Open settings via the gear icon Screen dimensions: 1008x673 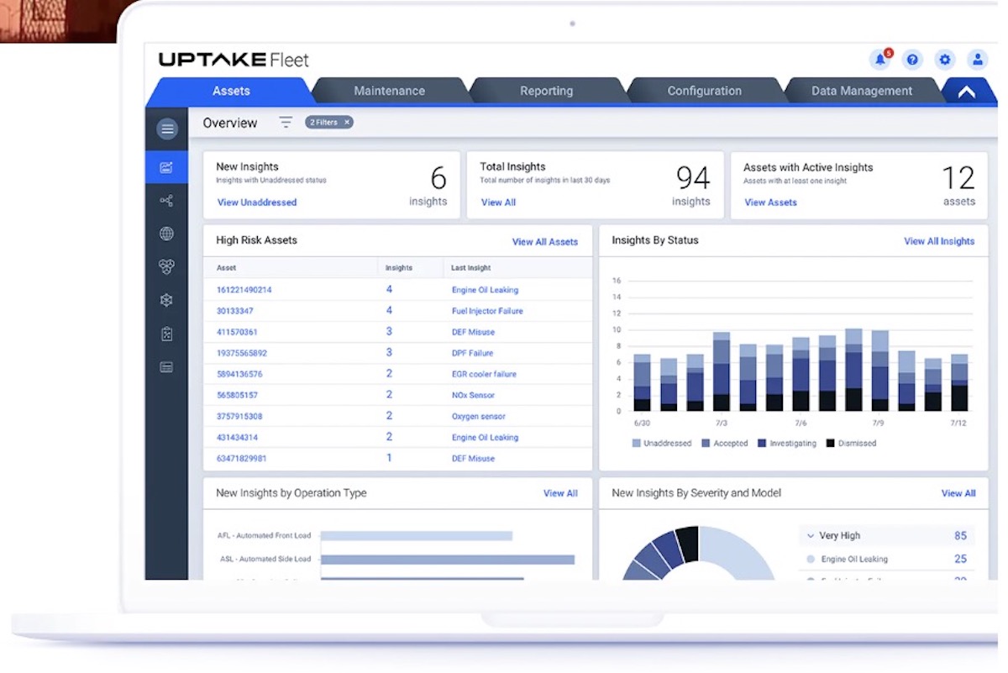pyautogui.click(x=945, y=60)
